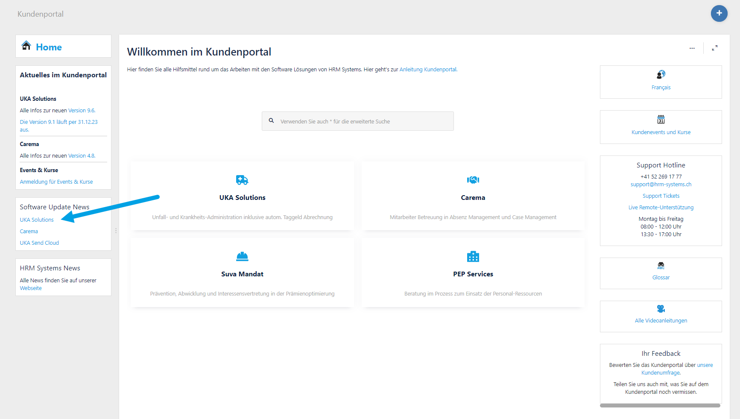The image size is (740, 419).
Task: Click the sidebar splitter drag handle
Action: pyautogui.click(x=116, y=231)
